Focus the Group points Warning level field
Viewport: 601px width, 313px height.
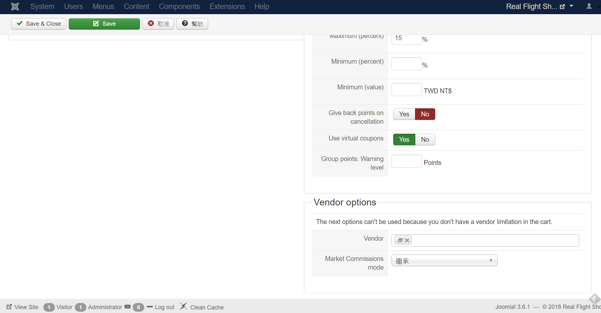tap(407, 161)
